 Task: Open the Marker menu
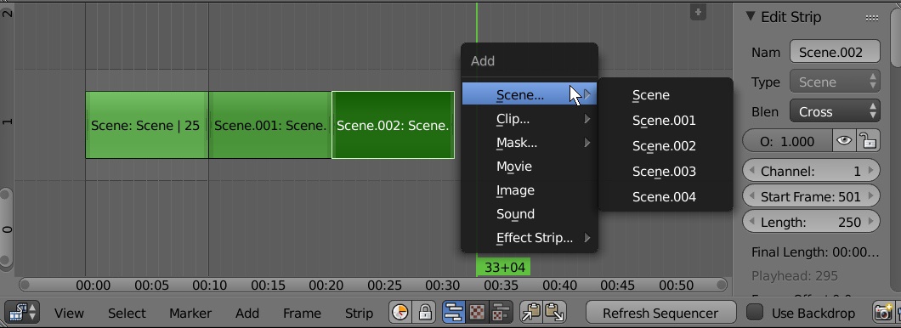tap(190, 313)
